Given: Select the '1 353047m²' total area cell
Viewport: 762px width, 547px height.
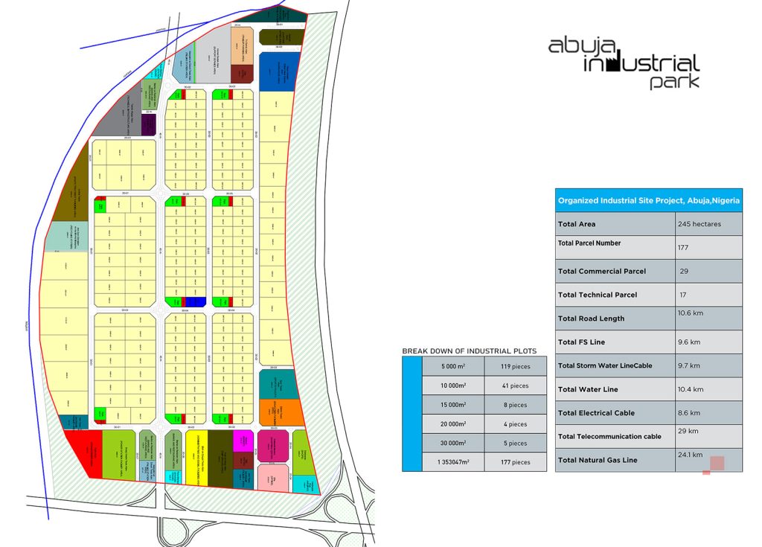Looking at the screenshot, I should (x=452, y=462).
